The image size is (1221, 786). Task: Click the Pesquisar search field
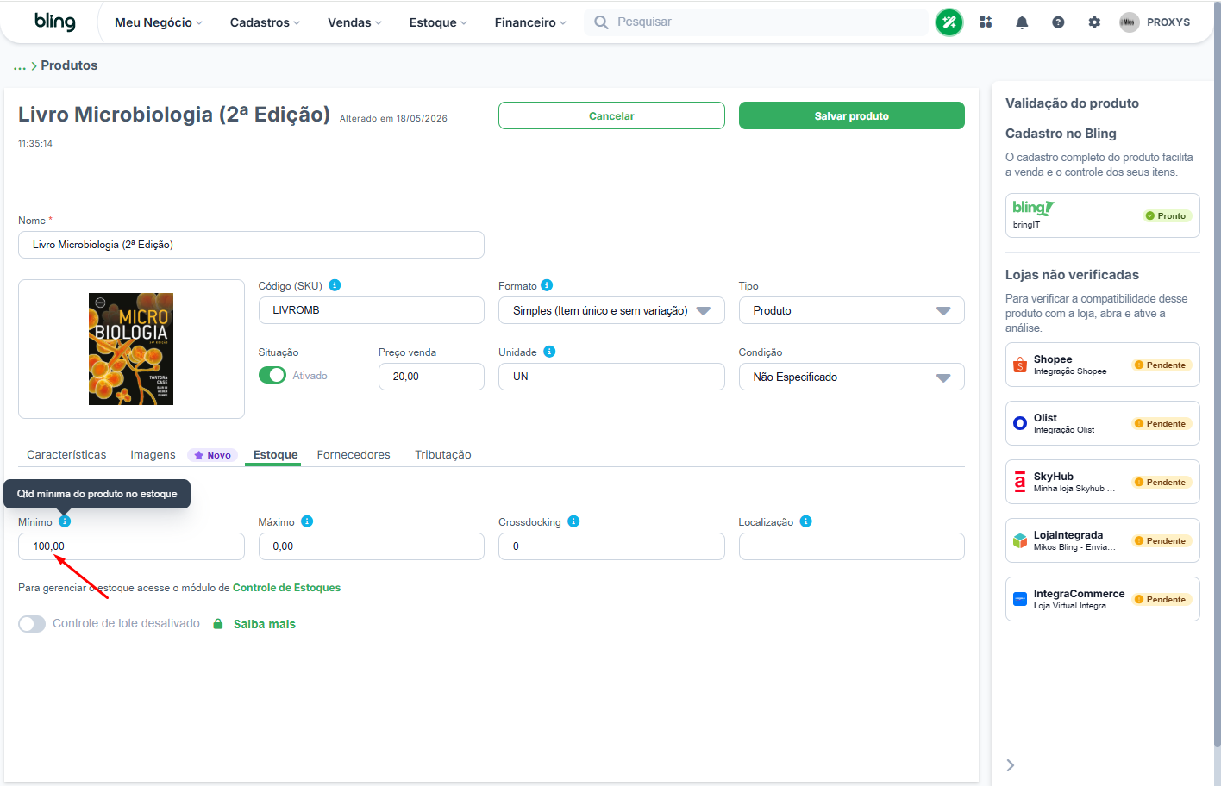757,22
